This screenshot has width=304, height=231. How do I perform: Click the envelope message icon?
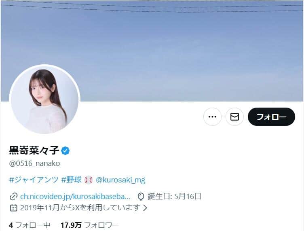pos(234,117)
